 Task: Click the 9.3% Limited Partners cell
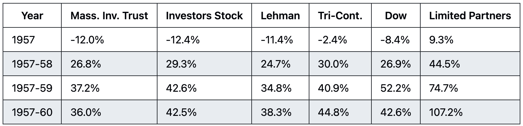click(x=441, y=40)
